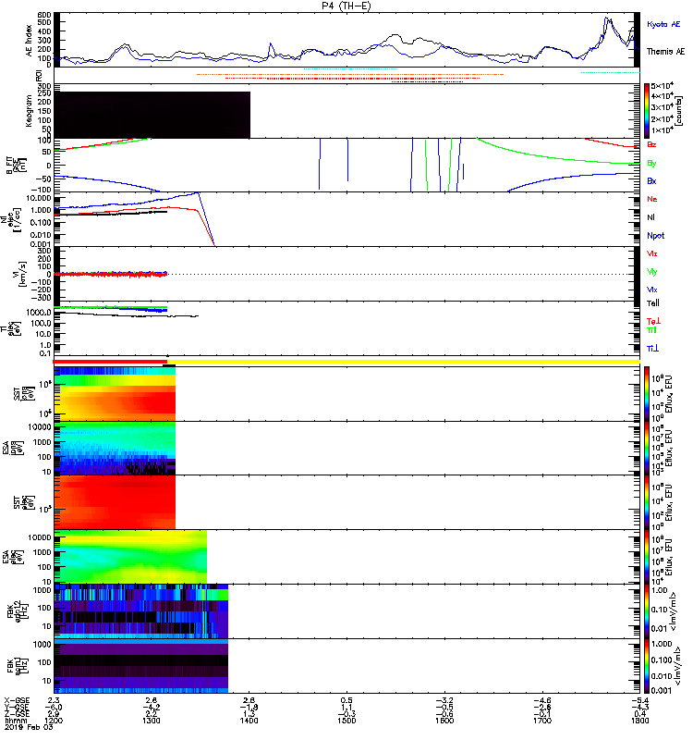Click the 1200 time tick label

click(54, 721)
